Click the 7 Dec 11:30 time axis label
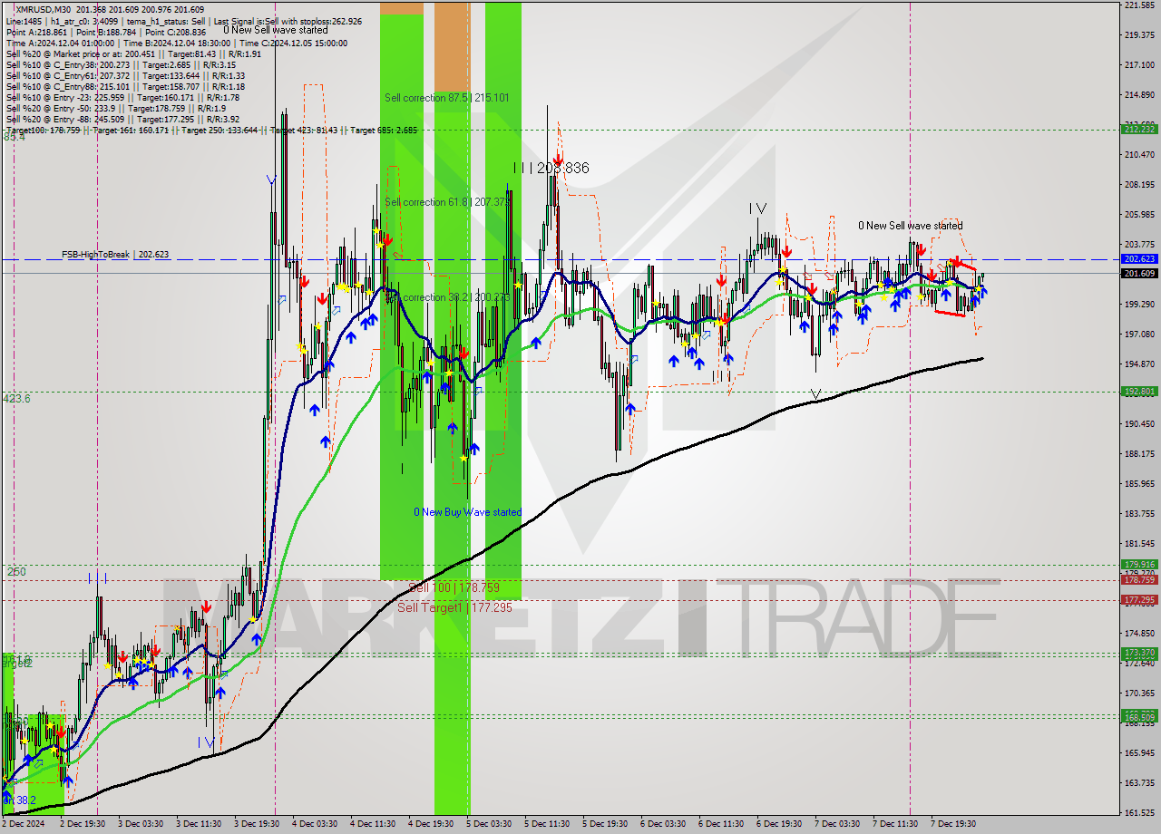 coord(895,824)
